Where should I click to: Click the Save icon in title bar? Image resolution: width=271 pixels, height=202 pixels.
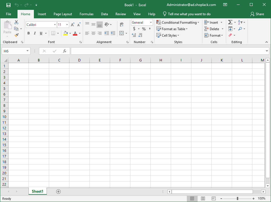[8, 5]
